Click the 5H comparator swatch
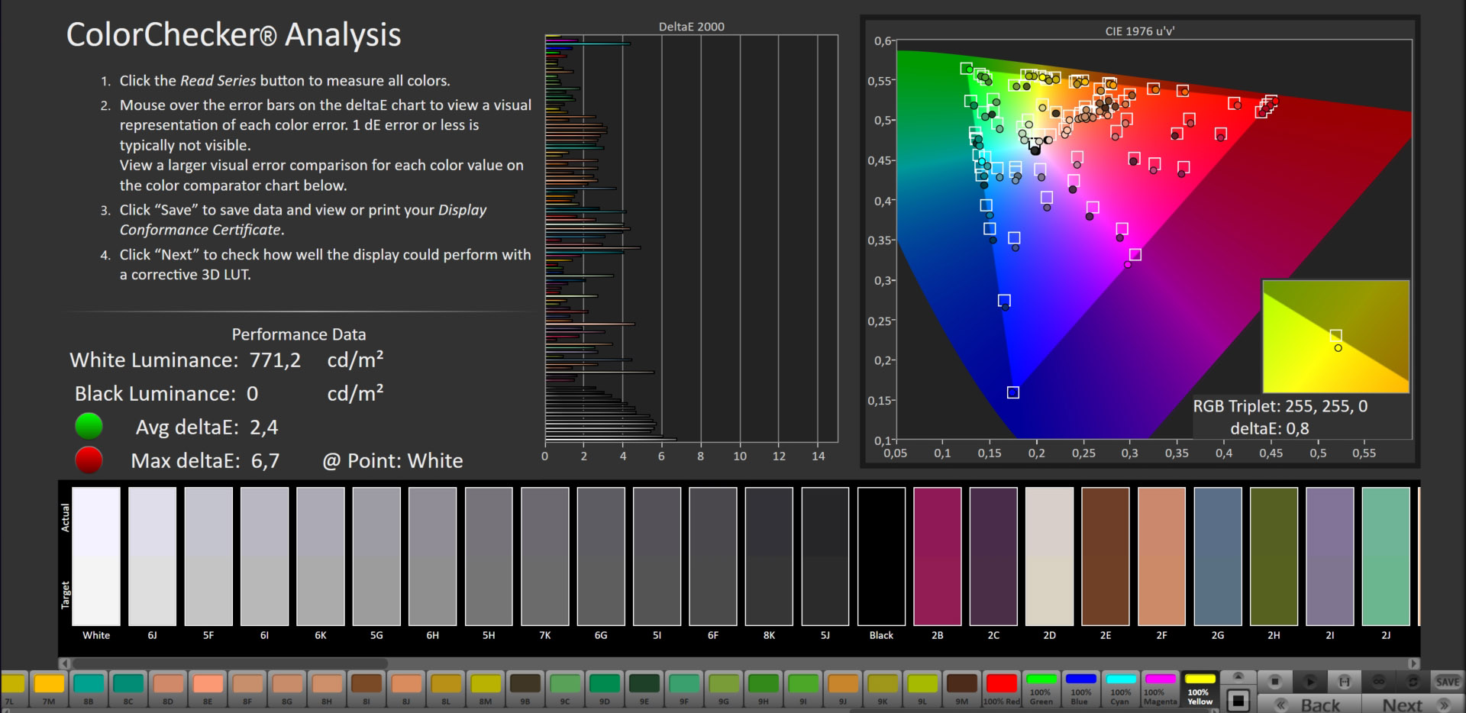This screenshot has height=713, width=1466. [489, 557]
